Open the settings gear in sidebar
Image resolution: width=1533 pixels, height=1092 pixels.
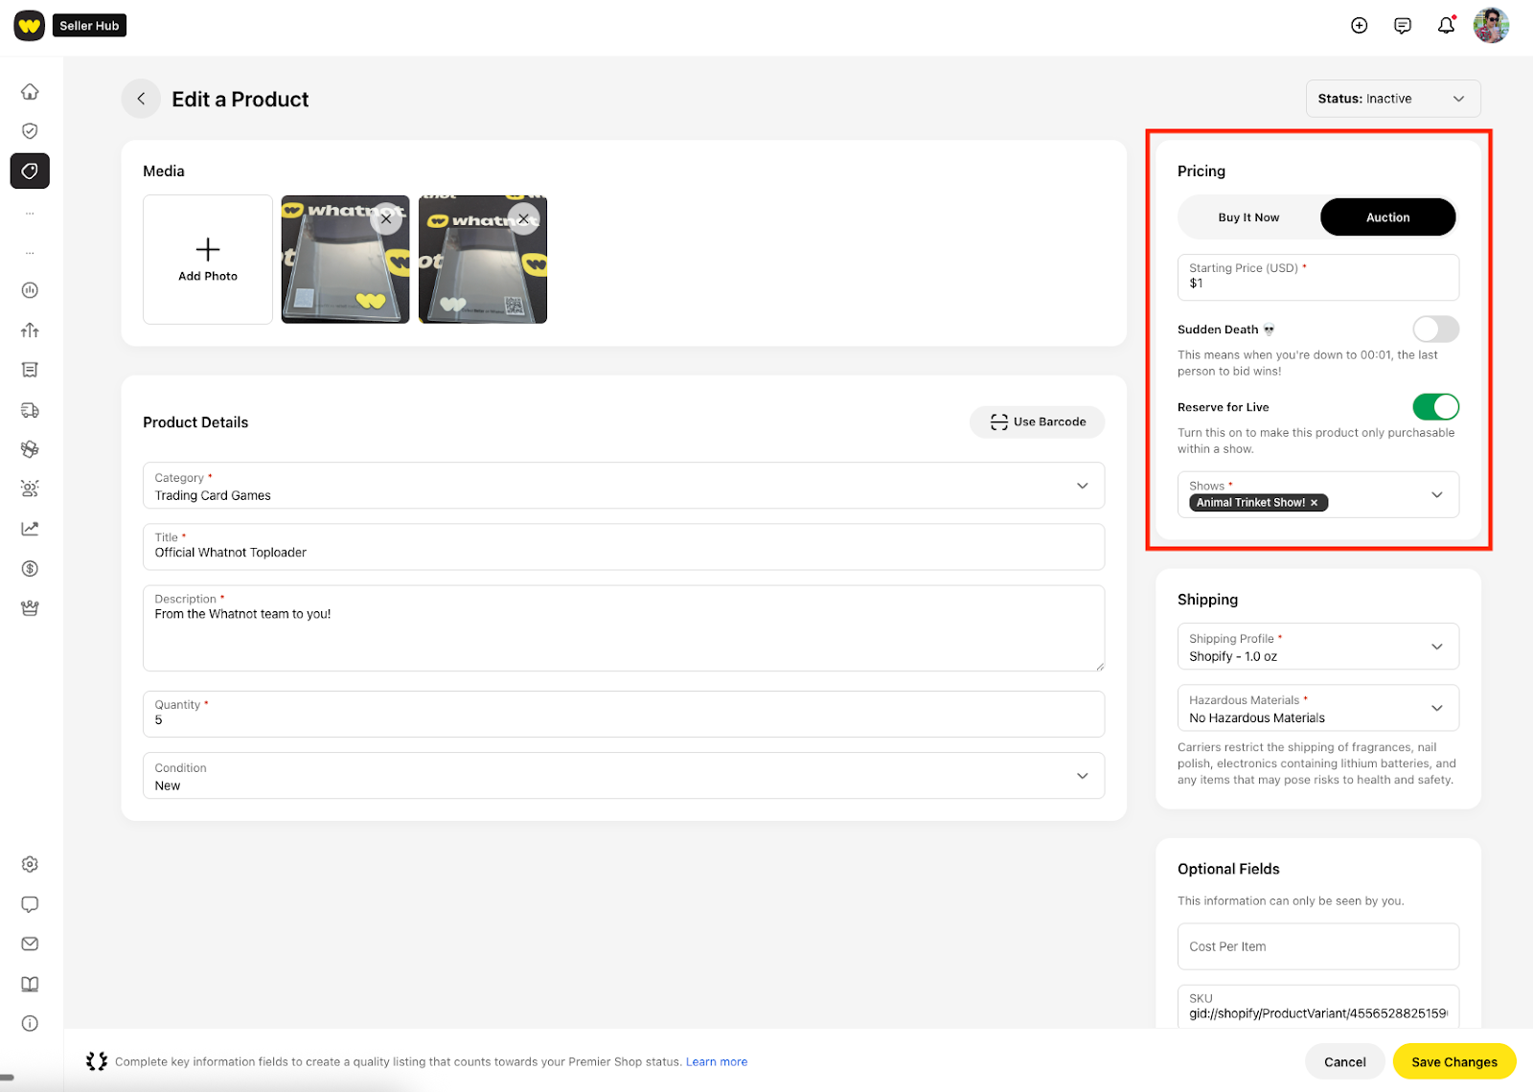tap(30, 864)
